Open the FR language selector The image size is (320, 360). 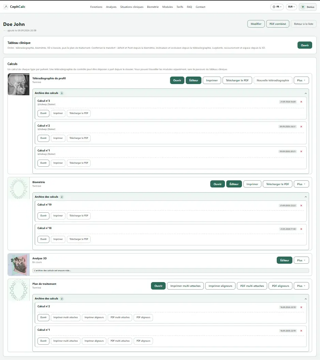pyautogui.click(x=277, y=7)
